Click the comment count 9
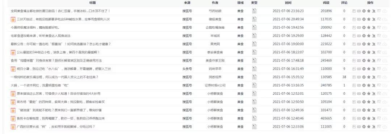Viewport: 391px width, 134px height. point(344,69)
